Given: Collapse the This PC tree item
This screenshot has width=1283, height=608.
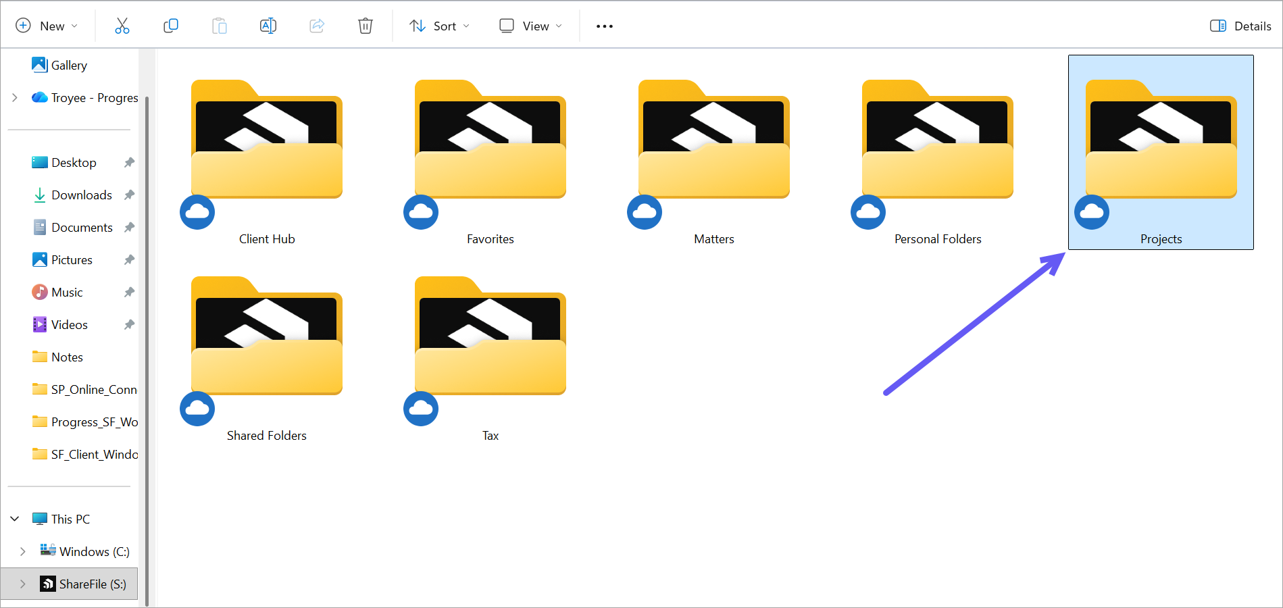Looking at the screenshot, I should [x=14, y=518].
